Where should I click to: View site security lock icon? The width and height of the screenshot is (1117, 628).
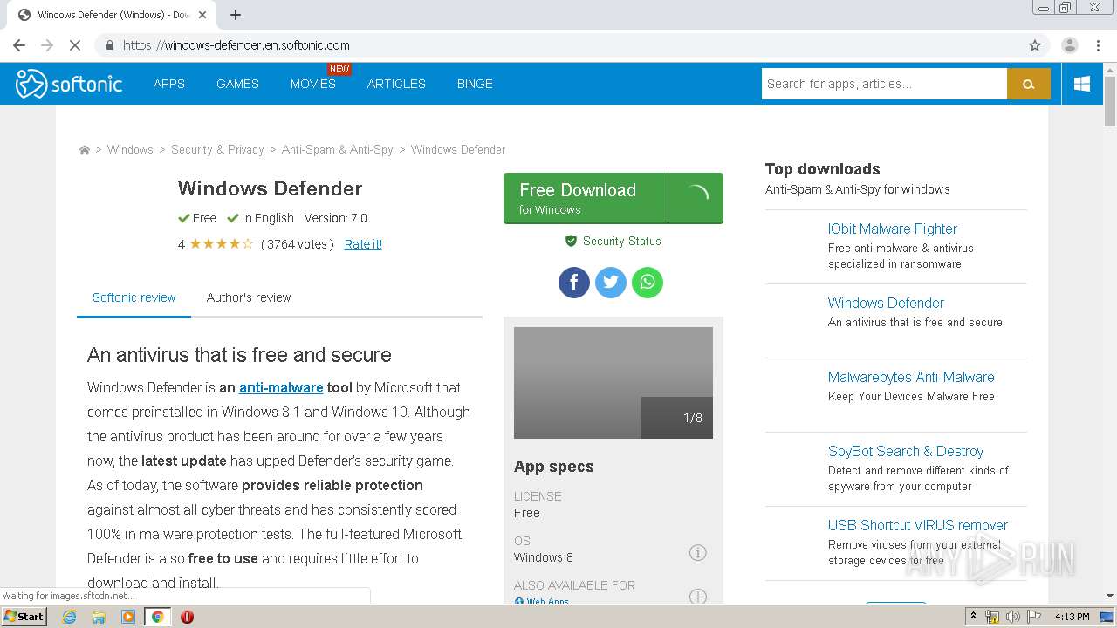tap(109, 45)
